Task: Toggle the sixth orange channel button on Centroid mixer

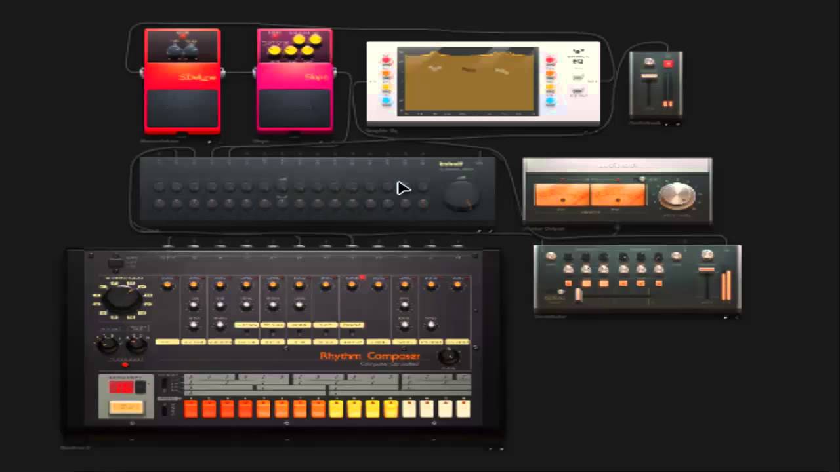Action: click(659, 283)
